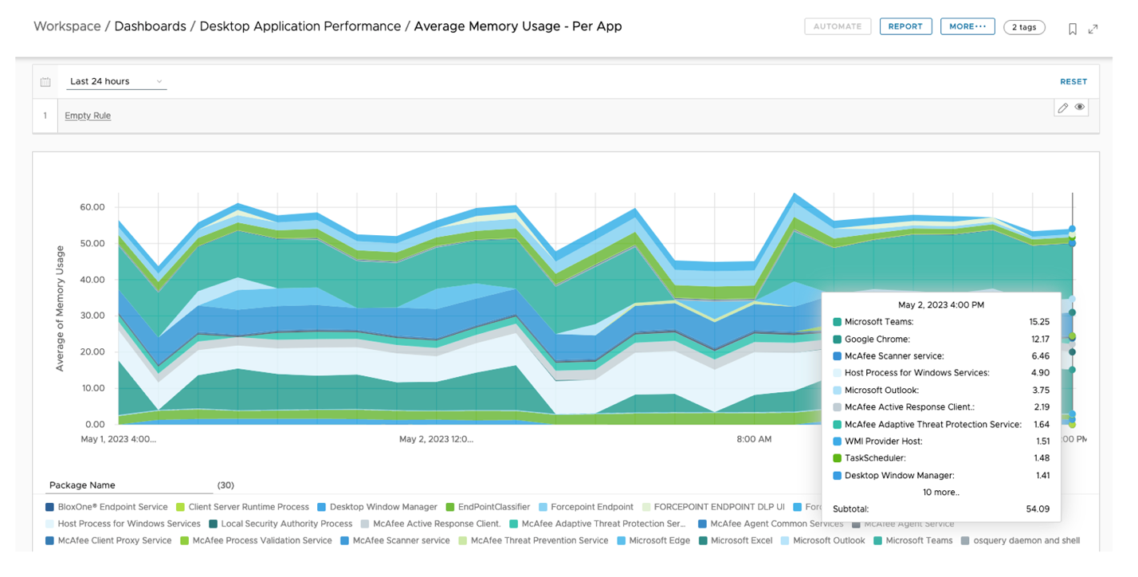Expand the 10 more.. tooltip entries
Screen dimensions: 1138x577
940,493
